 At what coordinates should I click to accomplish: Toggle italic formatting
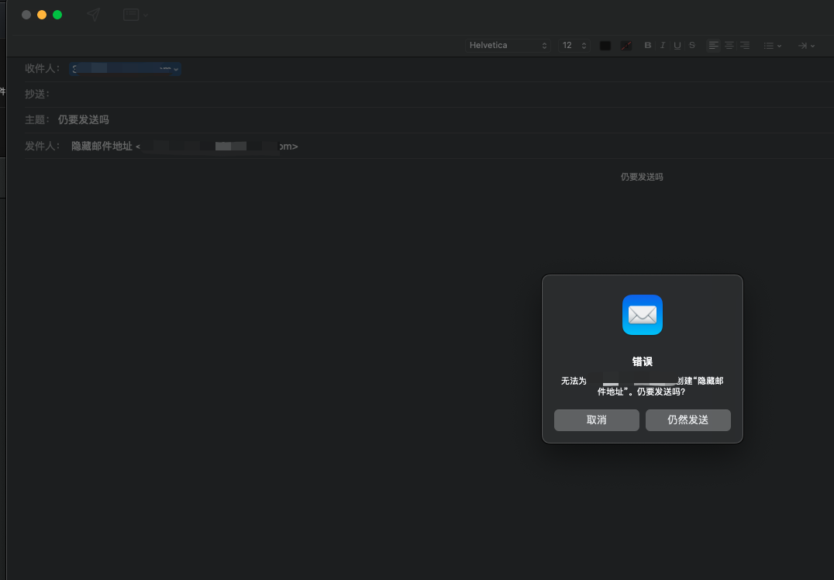click(663, 46)
